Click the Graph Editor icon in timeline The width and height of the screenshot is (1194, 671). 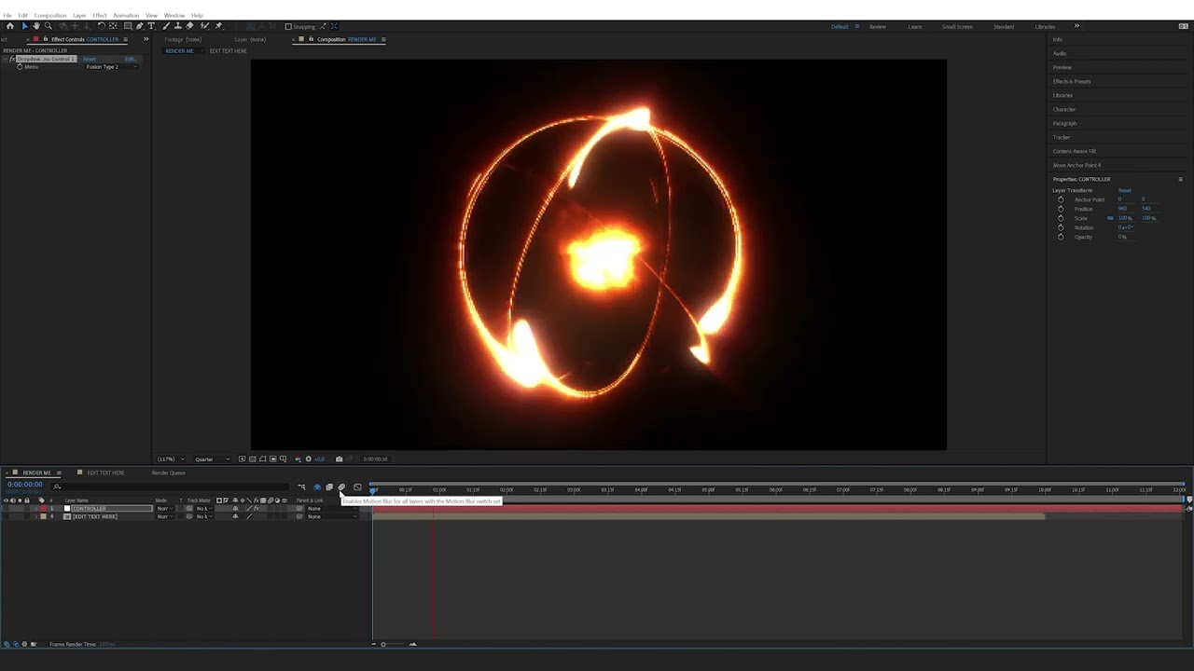(357, 487)
